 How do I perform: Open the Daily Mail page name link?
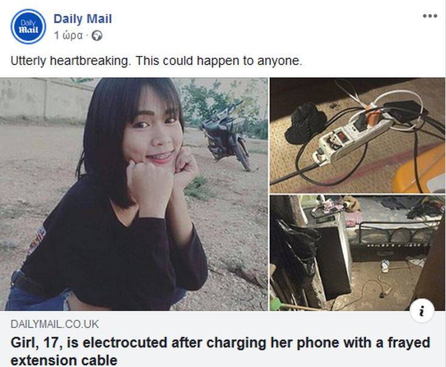point(83,19)
